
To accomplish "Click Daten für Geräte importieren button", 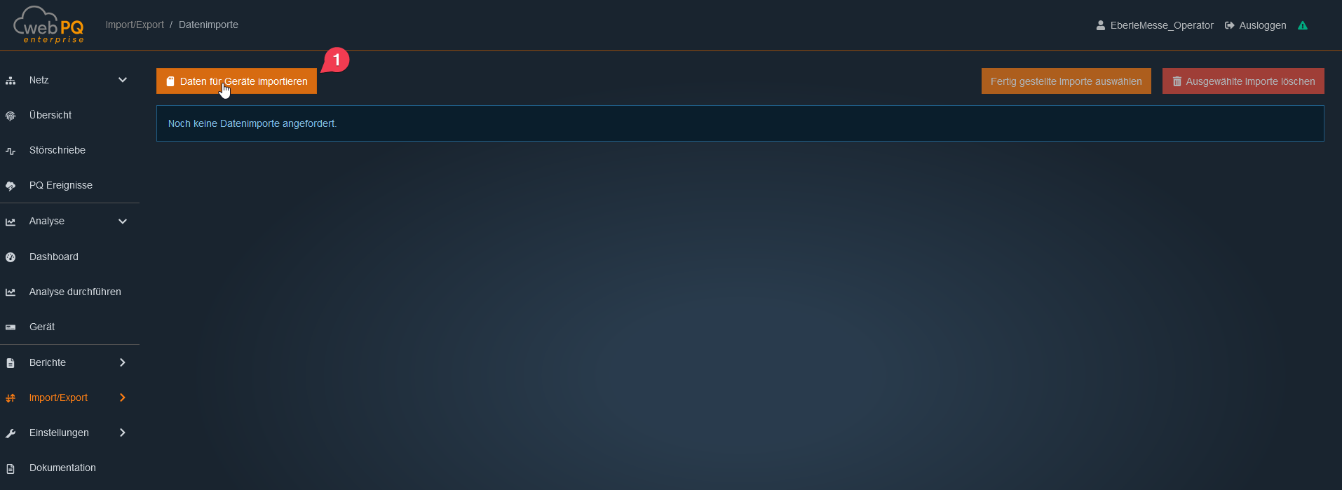I will (x=236, y=81).
